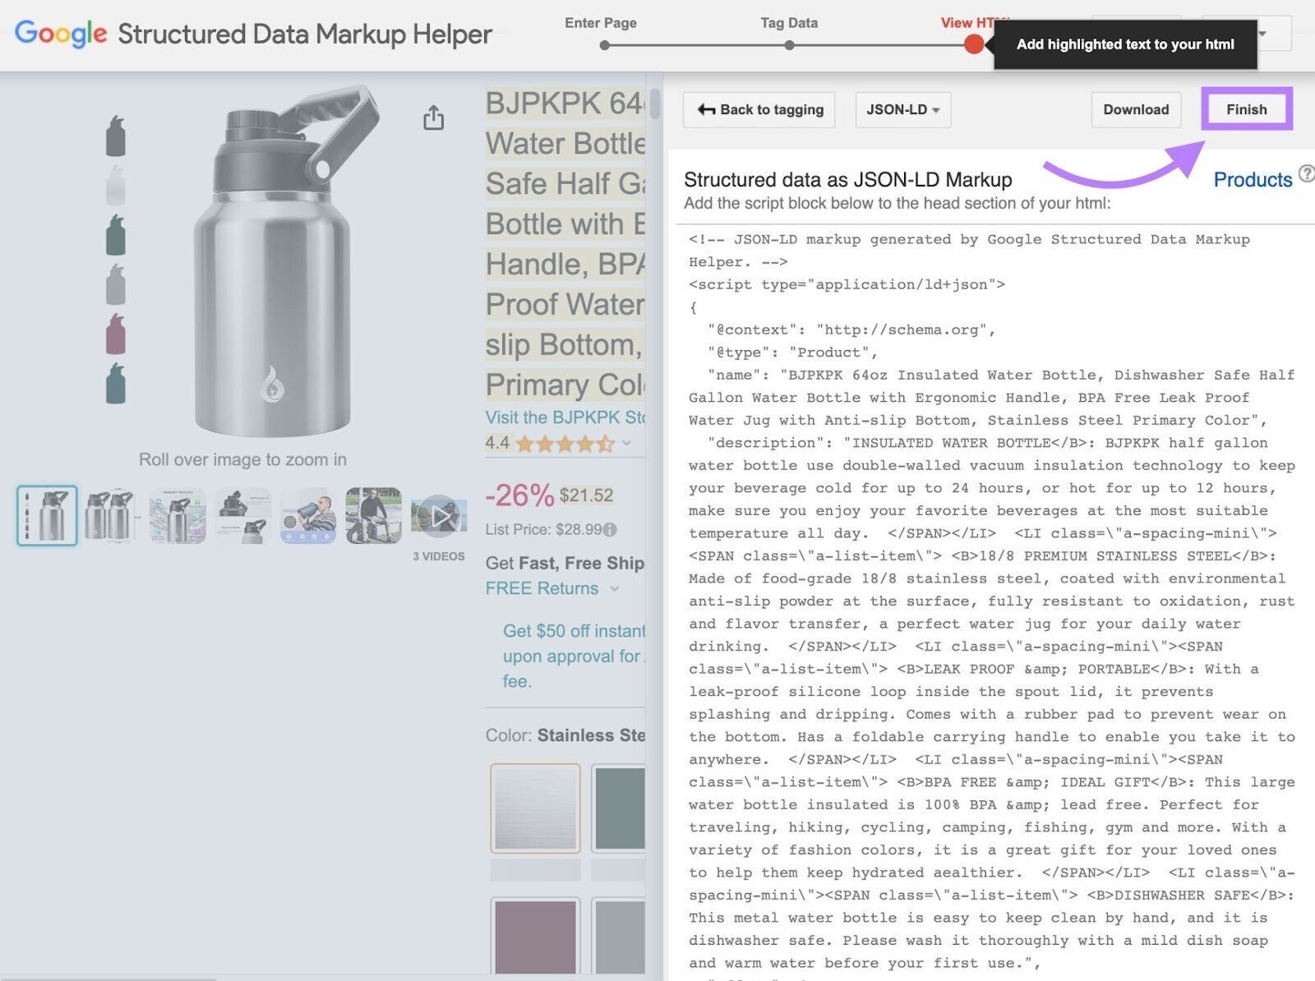The height and width of the screenshot is (981, 1315).
Task: Click the info icon next to List Price
Action: click(609, 531)
